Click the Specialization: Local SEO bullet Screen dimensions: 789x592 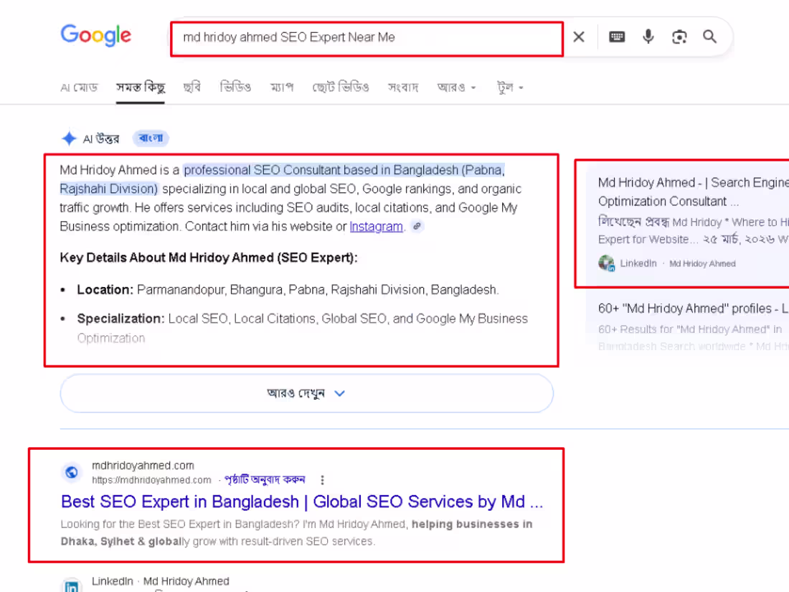point(303,328)
